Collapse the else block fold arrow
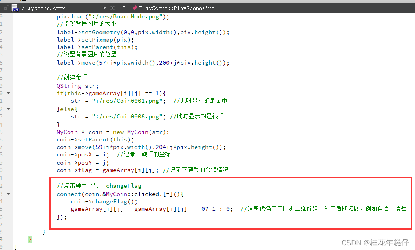This screenshot has width=415, height=250. (9, 109)
